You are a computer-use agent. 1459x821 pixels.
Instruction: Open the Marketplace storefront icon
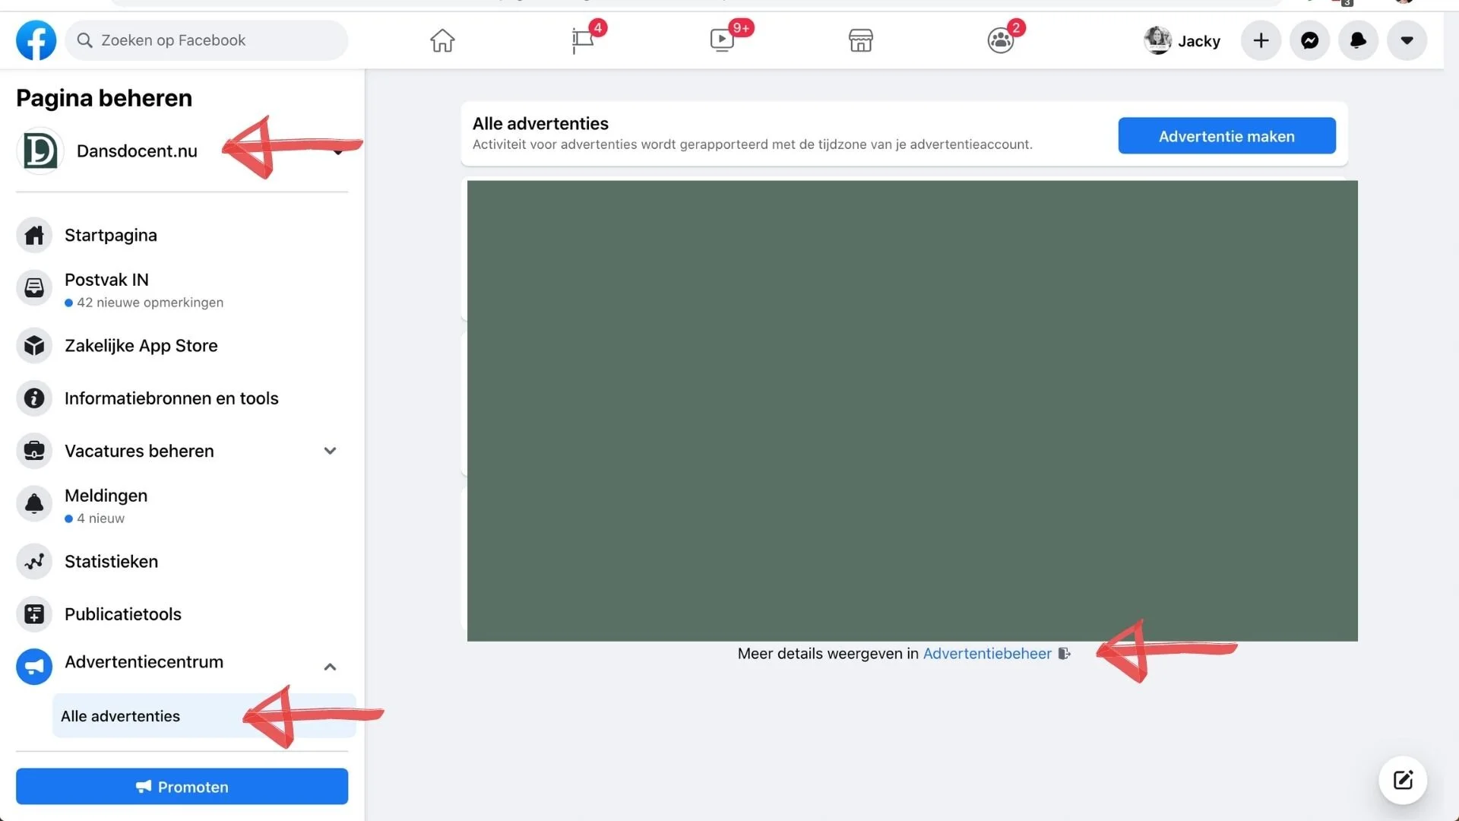[861, 40]
